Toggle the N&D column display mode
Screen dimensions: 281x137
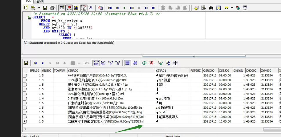pos(103,63)
